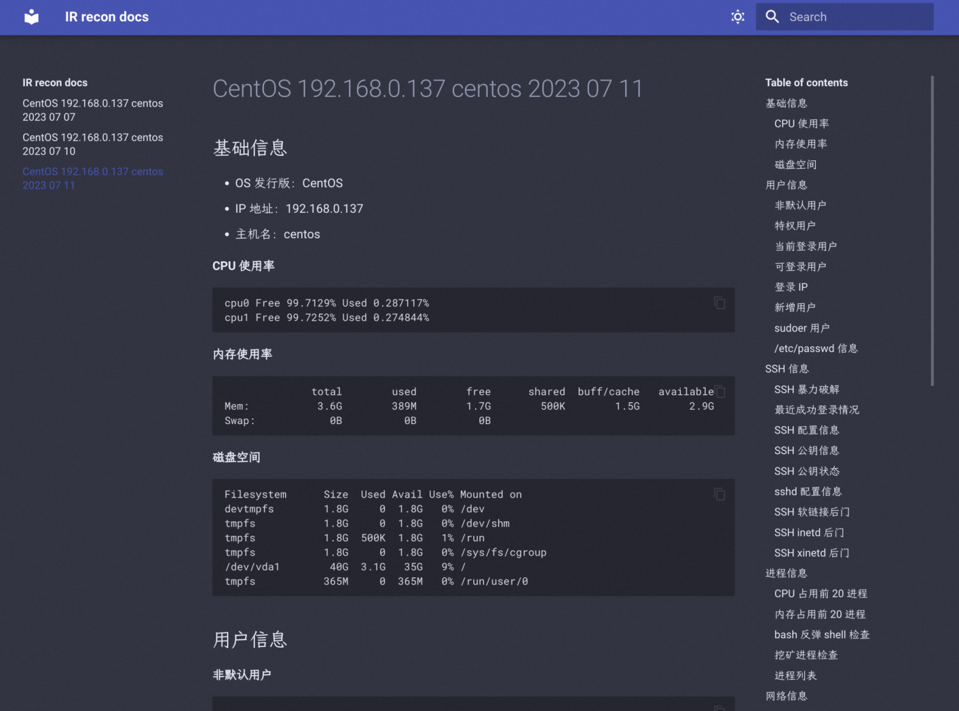Jump to 进程信息 section link
959x711 pixels.
coord(786,573)
